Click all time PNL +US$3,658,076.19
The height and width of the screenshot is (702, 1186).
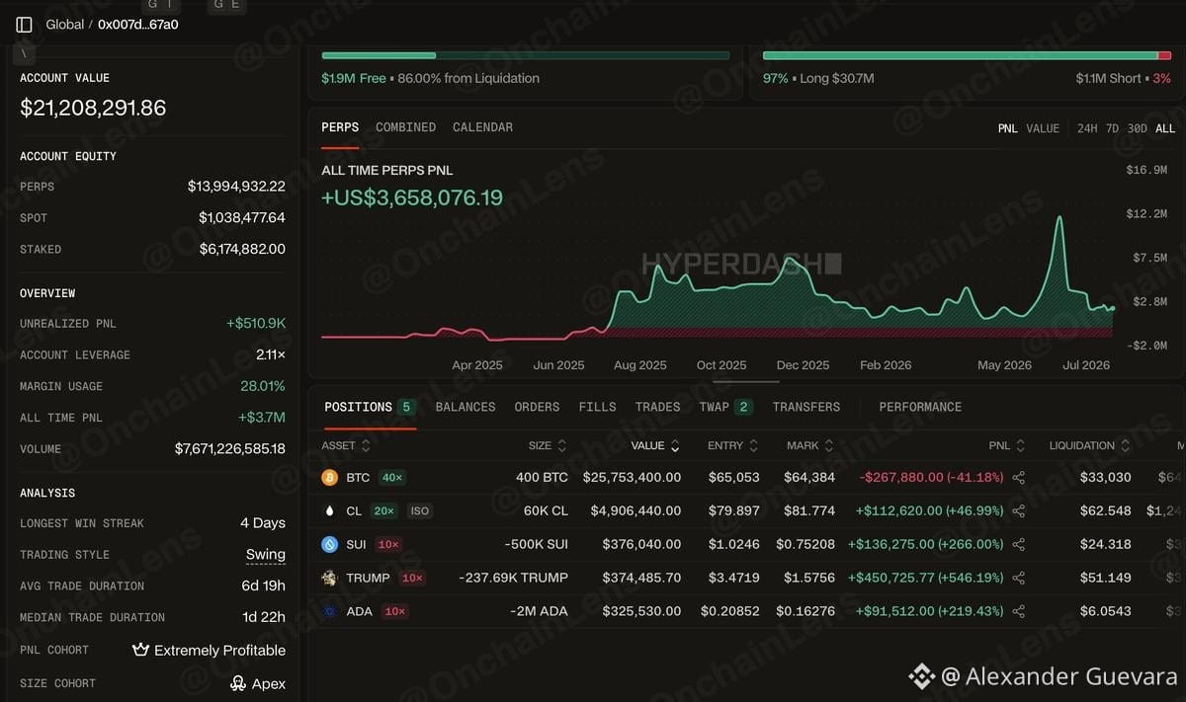click(x=412, y=197)
